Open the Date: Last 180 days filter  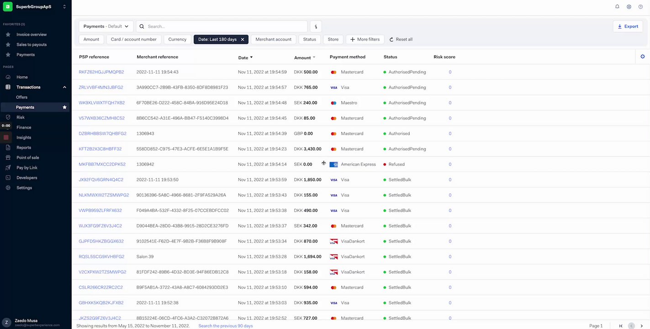(x=217, y=40)
